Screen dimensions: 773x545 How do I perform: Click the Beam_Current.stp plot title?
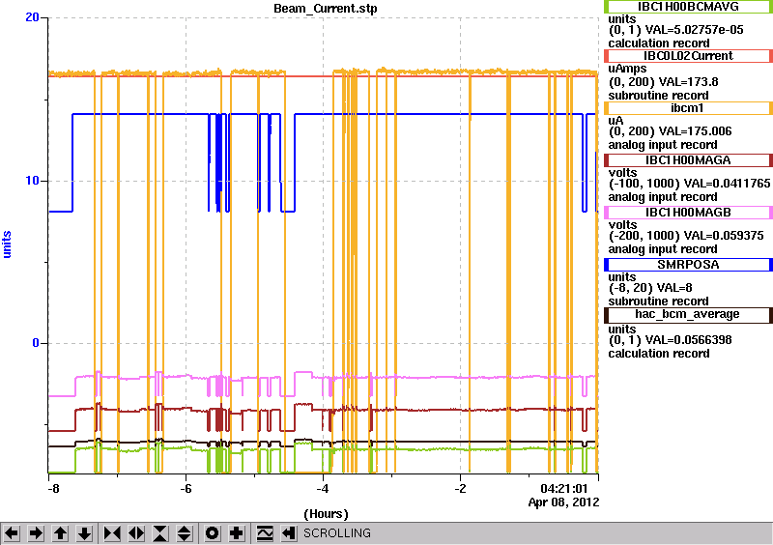pos(326,9)
